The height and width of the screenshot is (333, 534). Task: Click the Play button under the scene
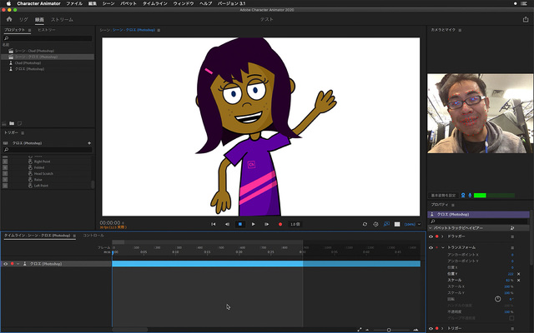(x=253, y=224)
